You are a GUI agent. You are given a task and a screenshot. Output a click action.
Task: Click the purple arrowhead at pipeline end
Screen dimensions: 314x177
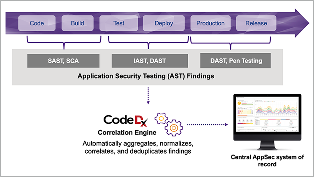(x=302, y=23)
